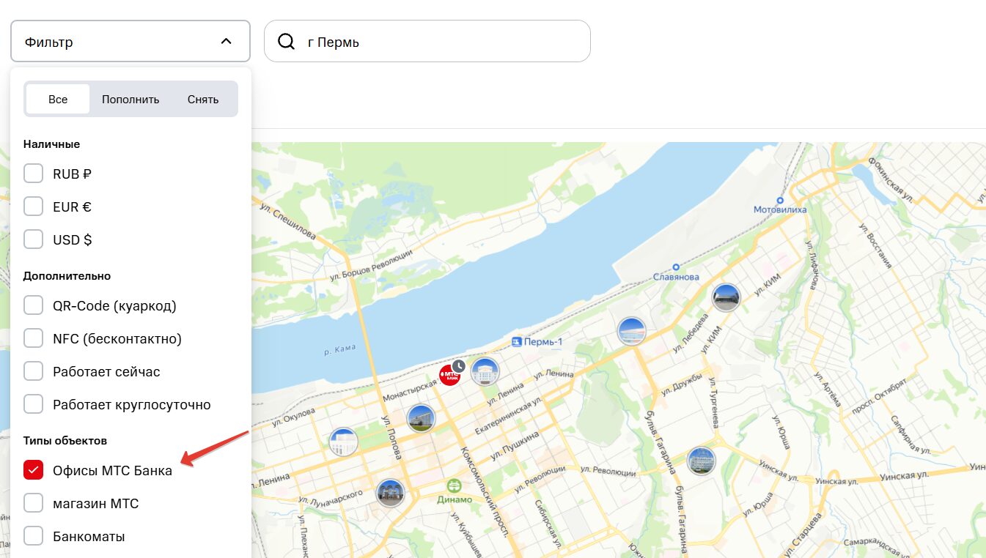Image resolution: width=986 pixels, height=558 pixels.
Task: Click the Монастырская street label
Action: [x=410, y=389]
